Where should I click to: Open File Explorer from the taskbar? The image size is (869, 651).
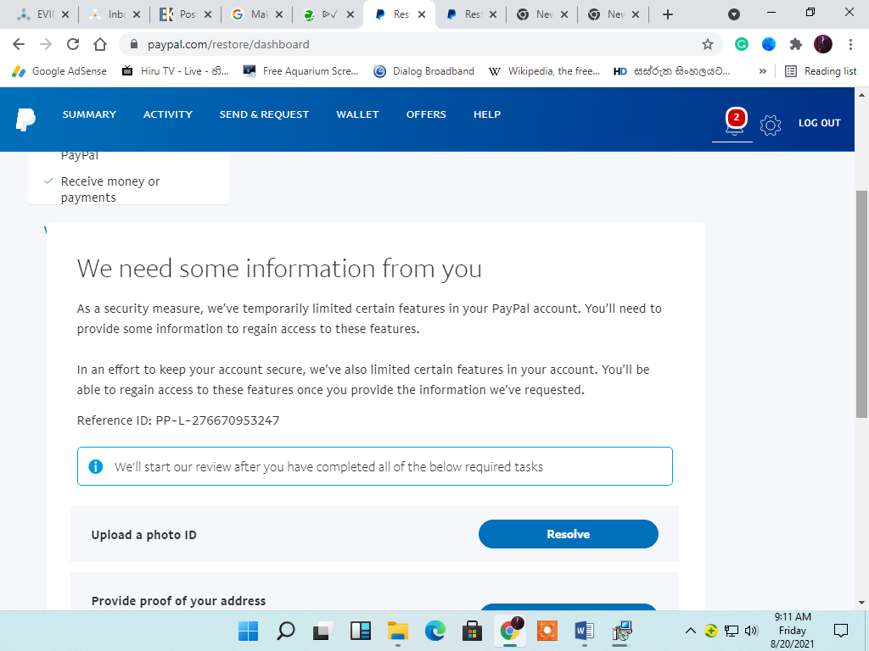click(397, 631)
